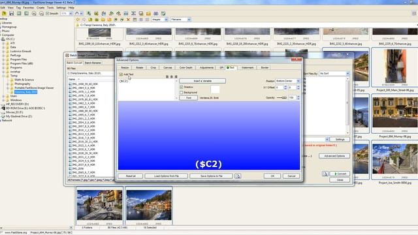This screenshot has width=418, height=235.
Task: Click OK in Advanced Options dialog
Action: click(272, 176)
